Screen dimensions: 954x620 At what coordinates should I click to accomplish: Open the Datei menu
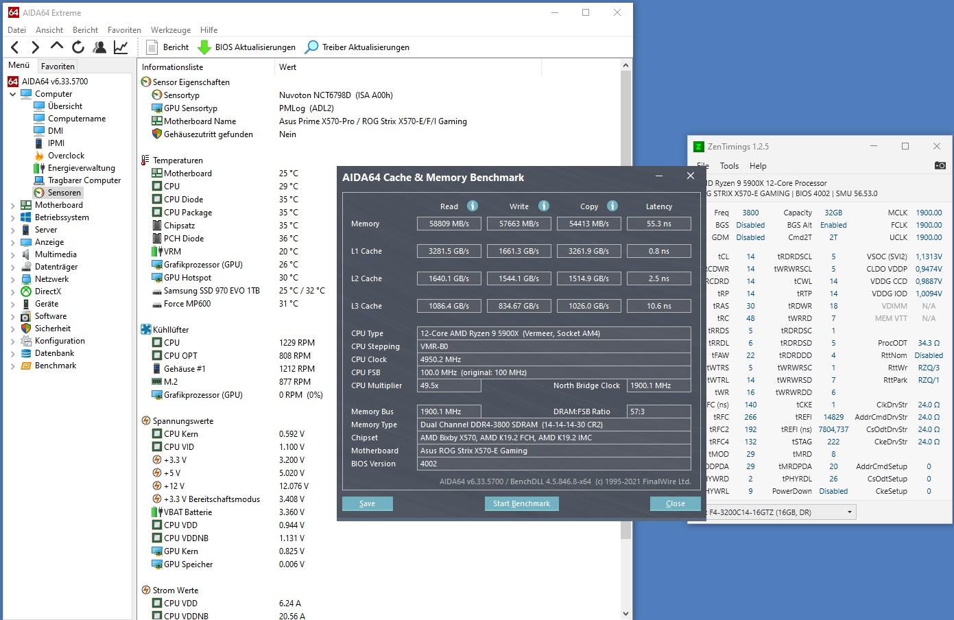point(16,30)
